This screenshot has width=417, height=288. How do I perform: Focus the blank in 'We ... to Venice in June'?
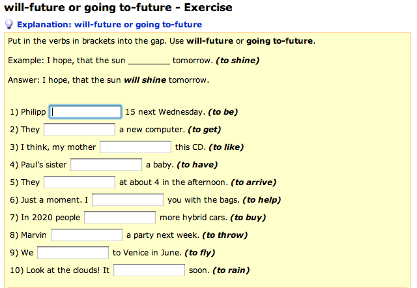click(x=73, y=253)
